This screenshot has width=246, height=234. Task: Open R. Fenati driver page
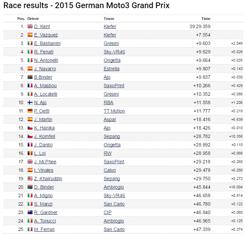coord(44,52)
